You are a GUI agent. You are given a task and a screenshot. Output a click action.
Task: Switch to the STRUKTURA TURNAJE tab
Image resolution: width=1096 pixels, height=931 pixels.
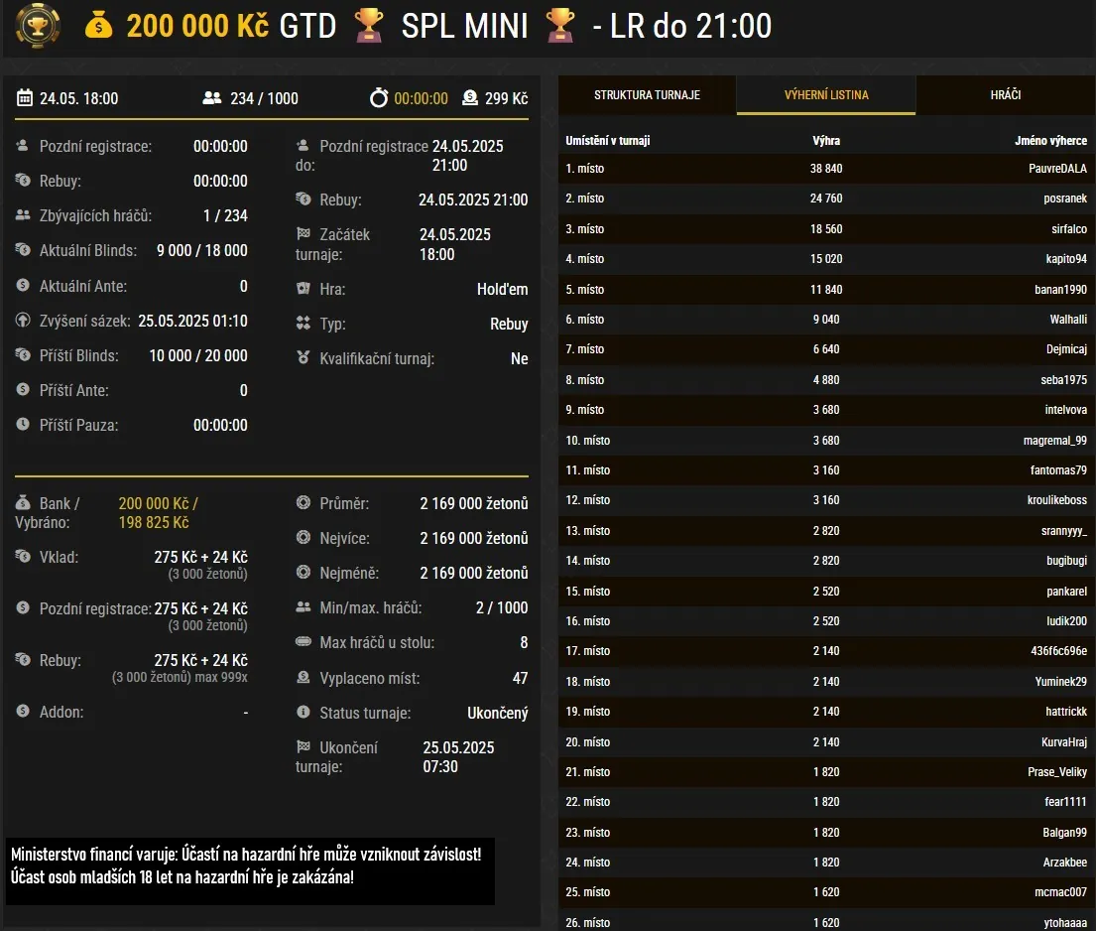click(x=647, y=94)
